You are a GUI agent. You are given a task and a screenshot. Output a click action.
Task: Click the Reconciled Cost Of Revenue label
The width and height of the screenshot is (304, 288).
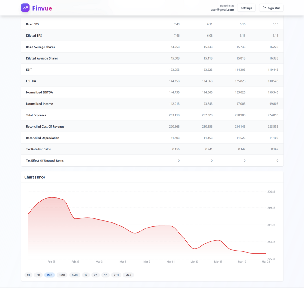pyautogui.click(x=45, y=126)
